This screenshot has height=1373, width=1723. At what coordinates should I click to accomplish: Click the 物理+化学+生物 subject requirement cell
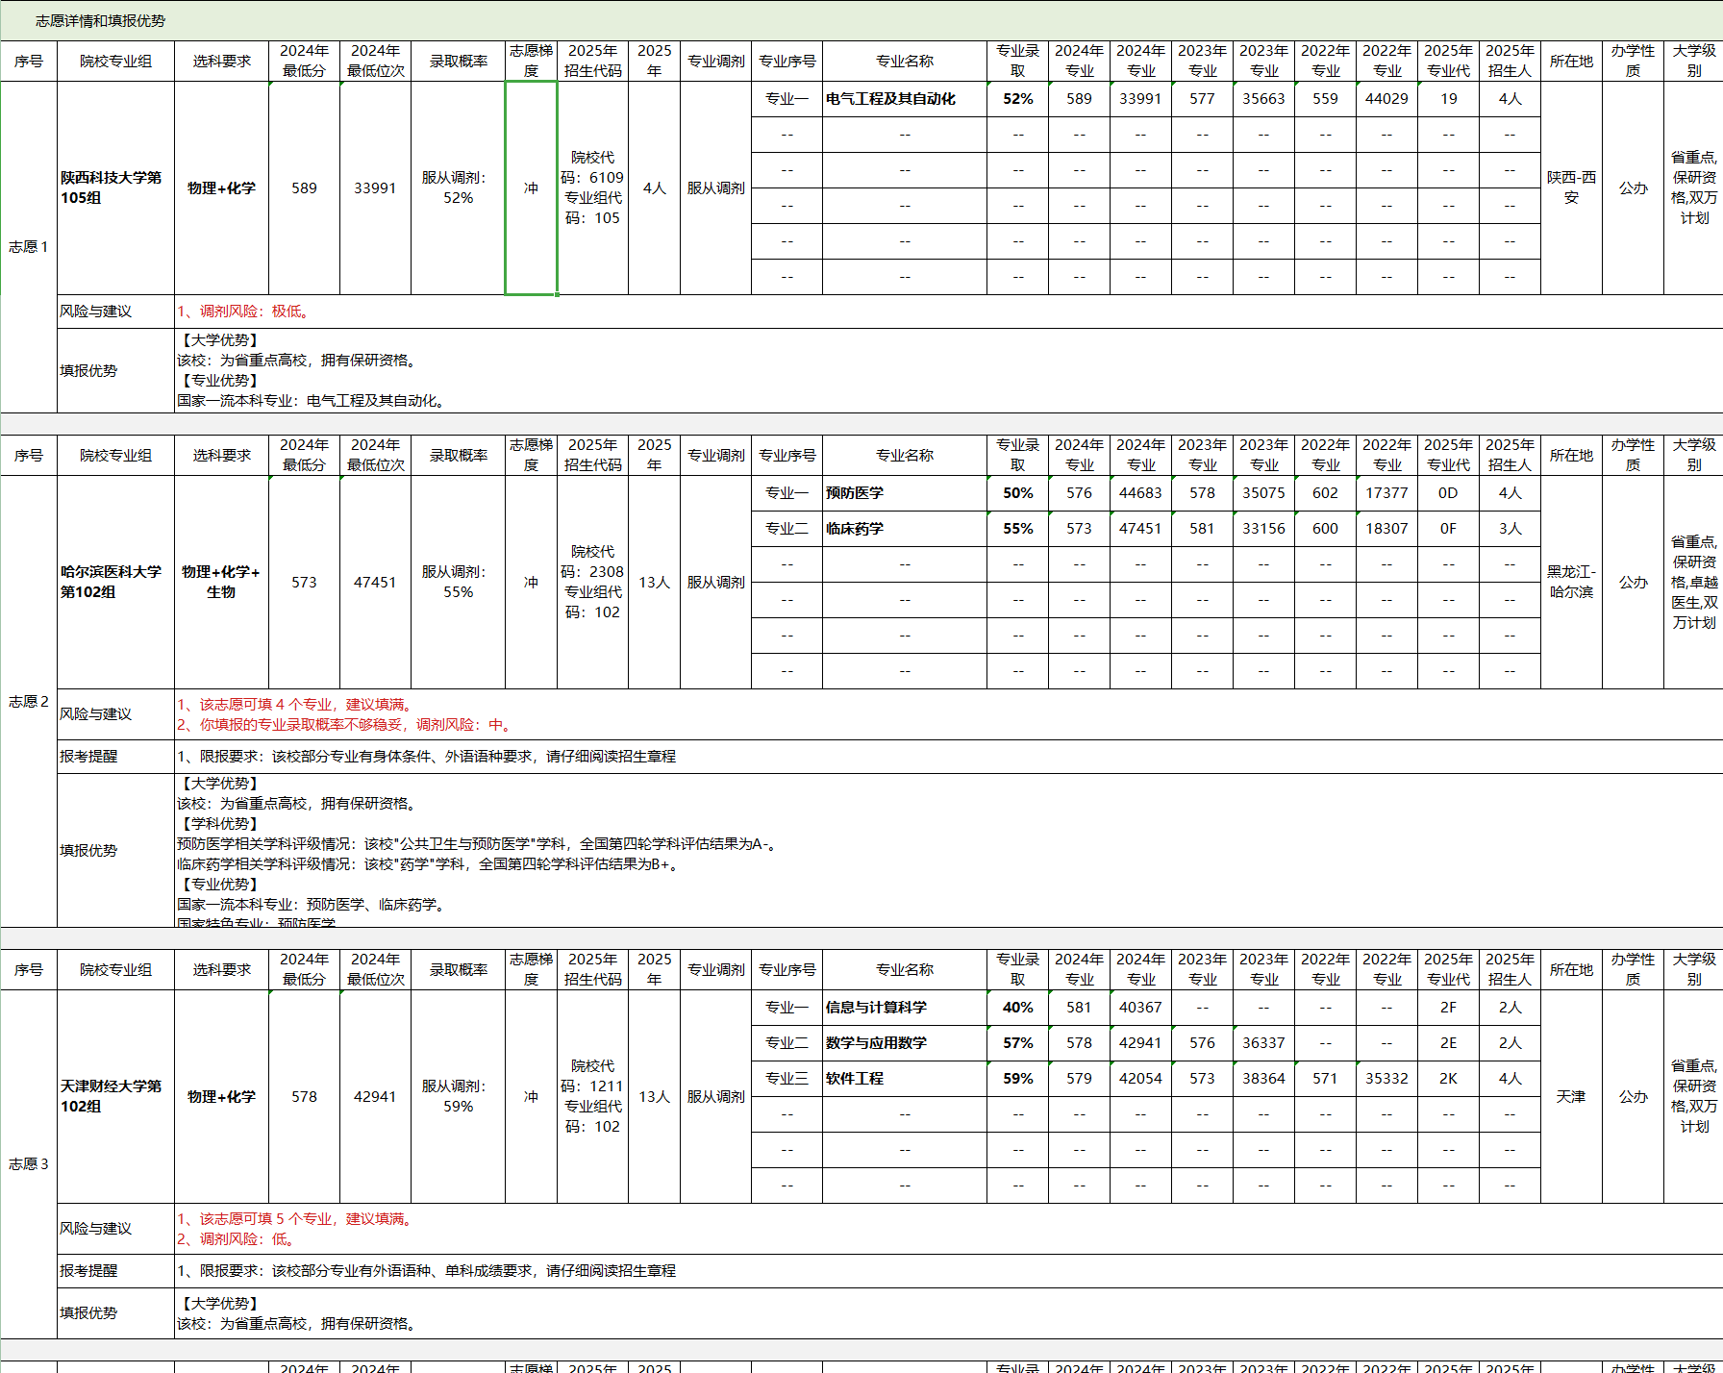point(221,582)
